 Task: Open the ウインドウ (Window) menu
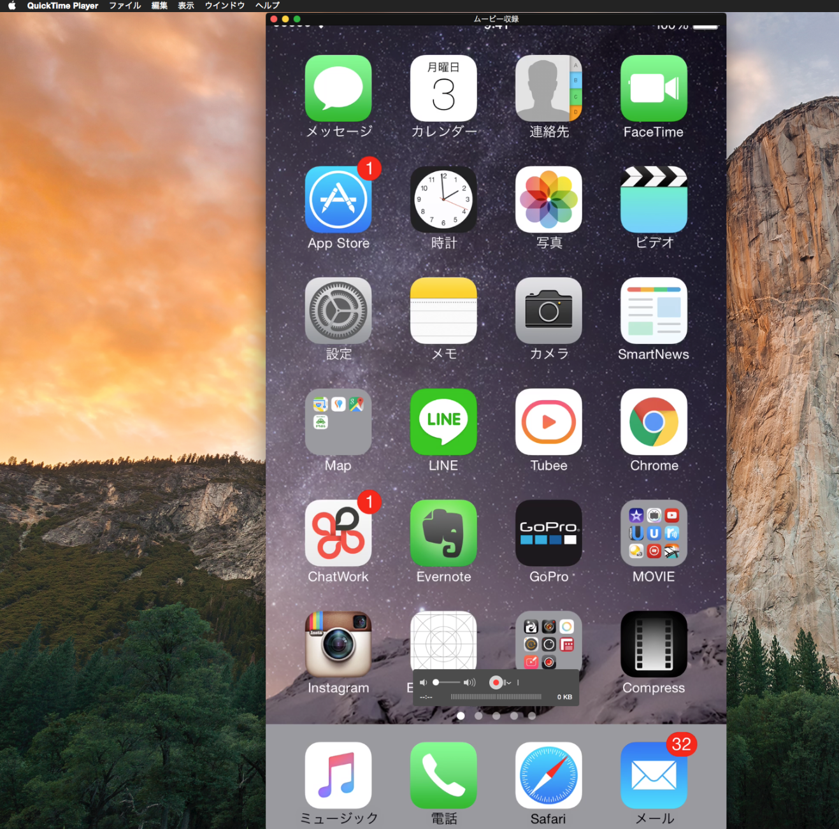coord(225,6)
